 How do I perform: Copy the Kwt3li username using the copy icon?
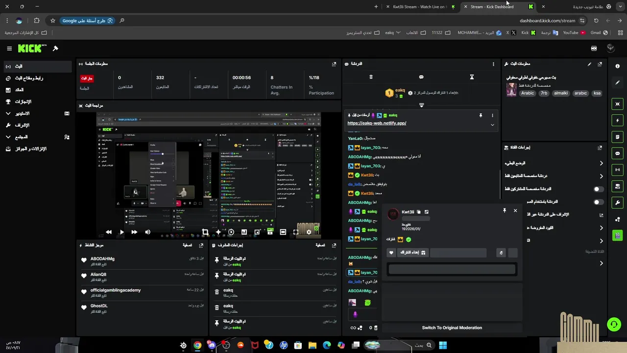pyautogui.click(x=419, y=212)
